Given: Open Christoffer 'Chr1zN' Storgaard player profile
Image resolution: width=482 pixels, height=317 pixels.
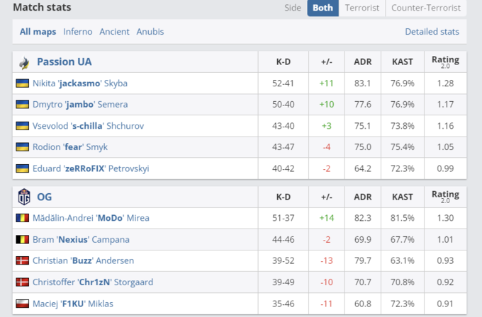Looking at the screenshot, I should [93, 282].
